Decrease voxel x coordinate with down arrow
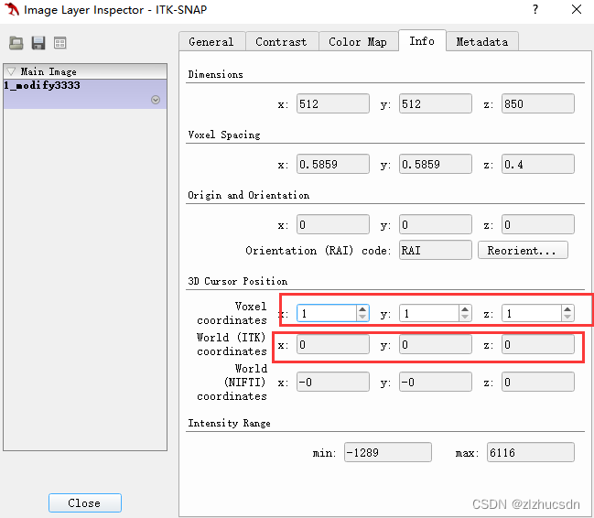The width and height of the screenshot is (594, 518). (x=362, y=318)
